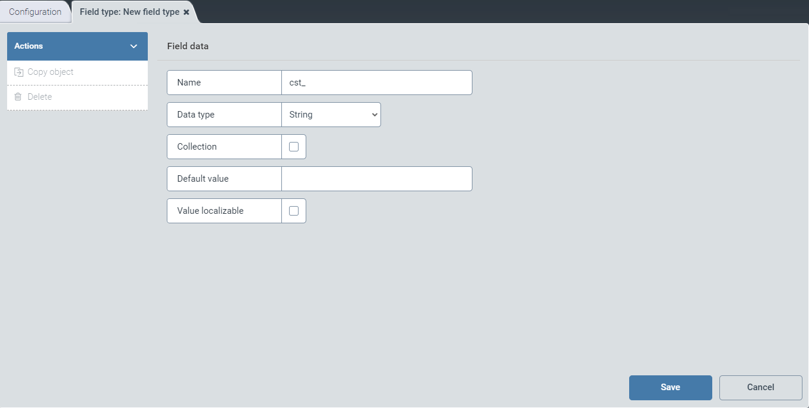Focus the Name input field

[x=376, y=83]
